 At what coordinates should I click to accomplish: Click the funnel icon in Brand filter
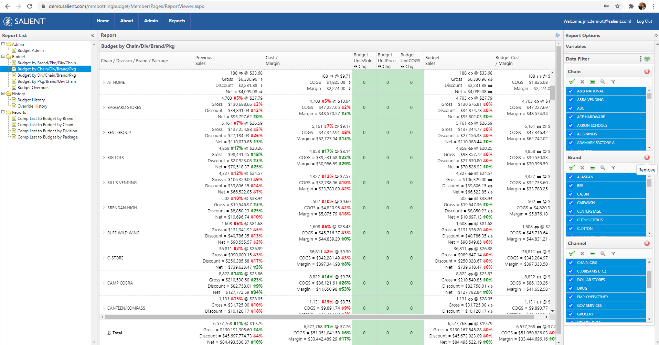tap(613, 168)
